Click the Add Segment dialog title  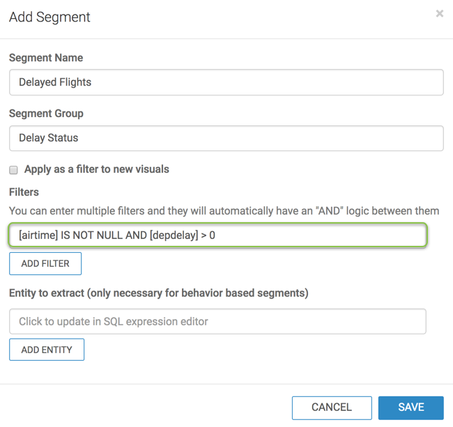click(x=49, y=17)
